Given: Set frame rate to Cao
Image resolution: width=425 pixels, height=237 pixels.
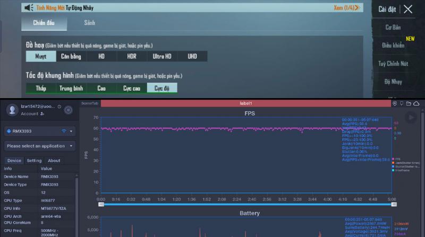Looking at the screenshot, I should coord(101,88).
